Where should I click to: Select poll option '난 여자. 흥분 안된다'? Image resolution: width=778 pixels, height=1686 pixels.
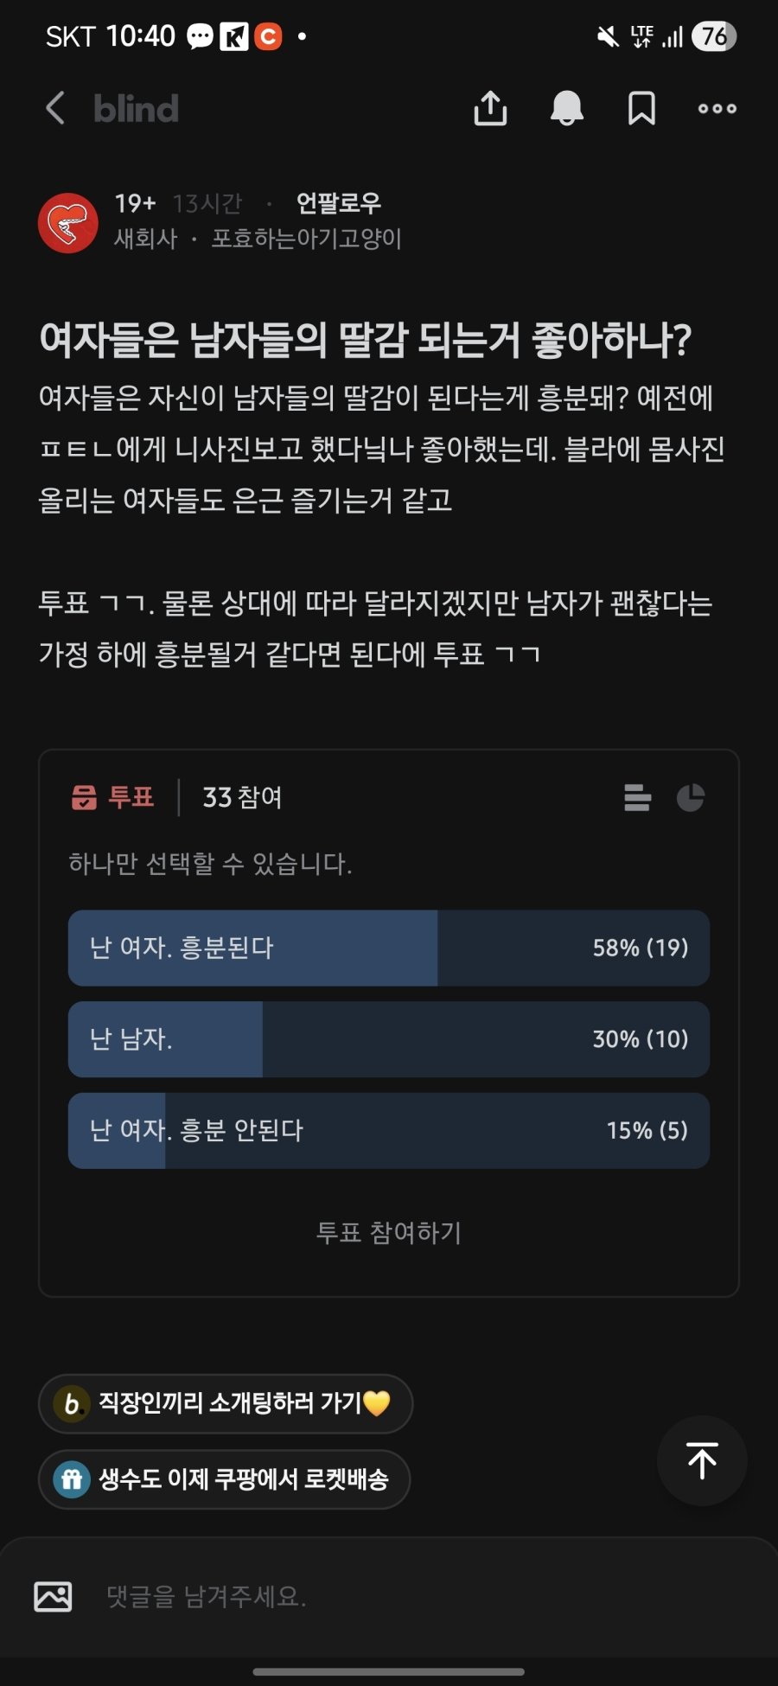tap(389, 1130)
